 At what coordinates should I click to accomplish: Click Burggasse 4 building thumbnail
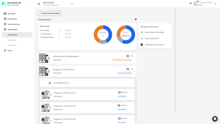click(44, 71)
